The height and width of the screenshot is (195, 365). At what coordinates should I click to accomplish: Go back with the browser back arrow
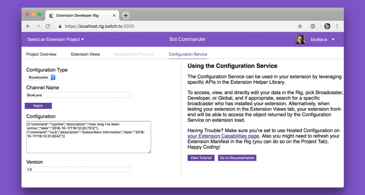point(28,26)
